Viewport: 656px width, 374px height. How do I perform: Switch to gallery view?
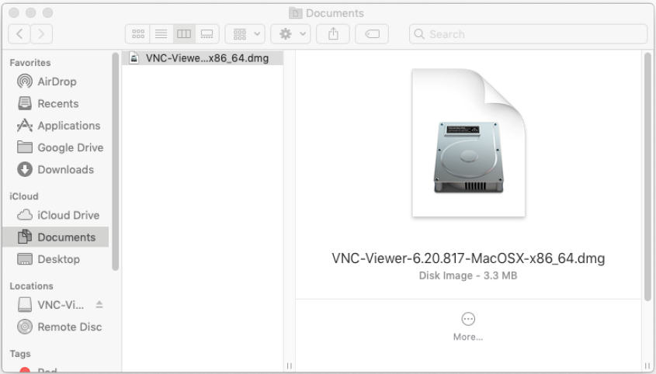click(207, 34)
